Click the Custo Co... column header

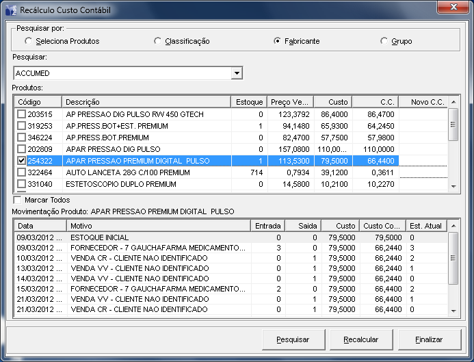(383, 226)
